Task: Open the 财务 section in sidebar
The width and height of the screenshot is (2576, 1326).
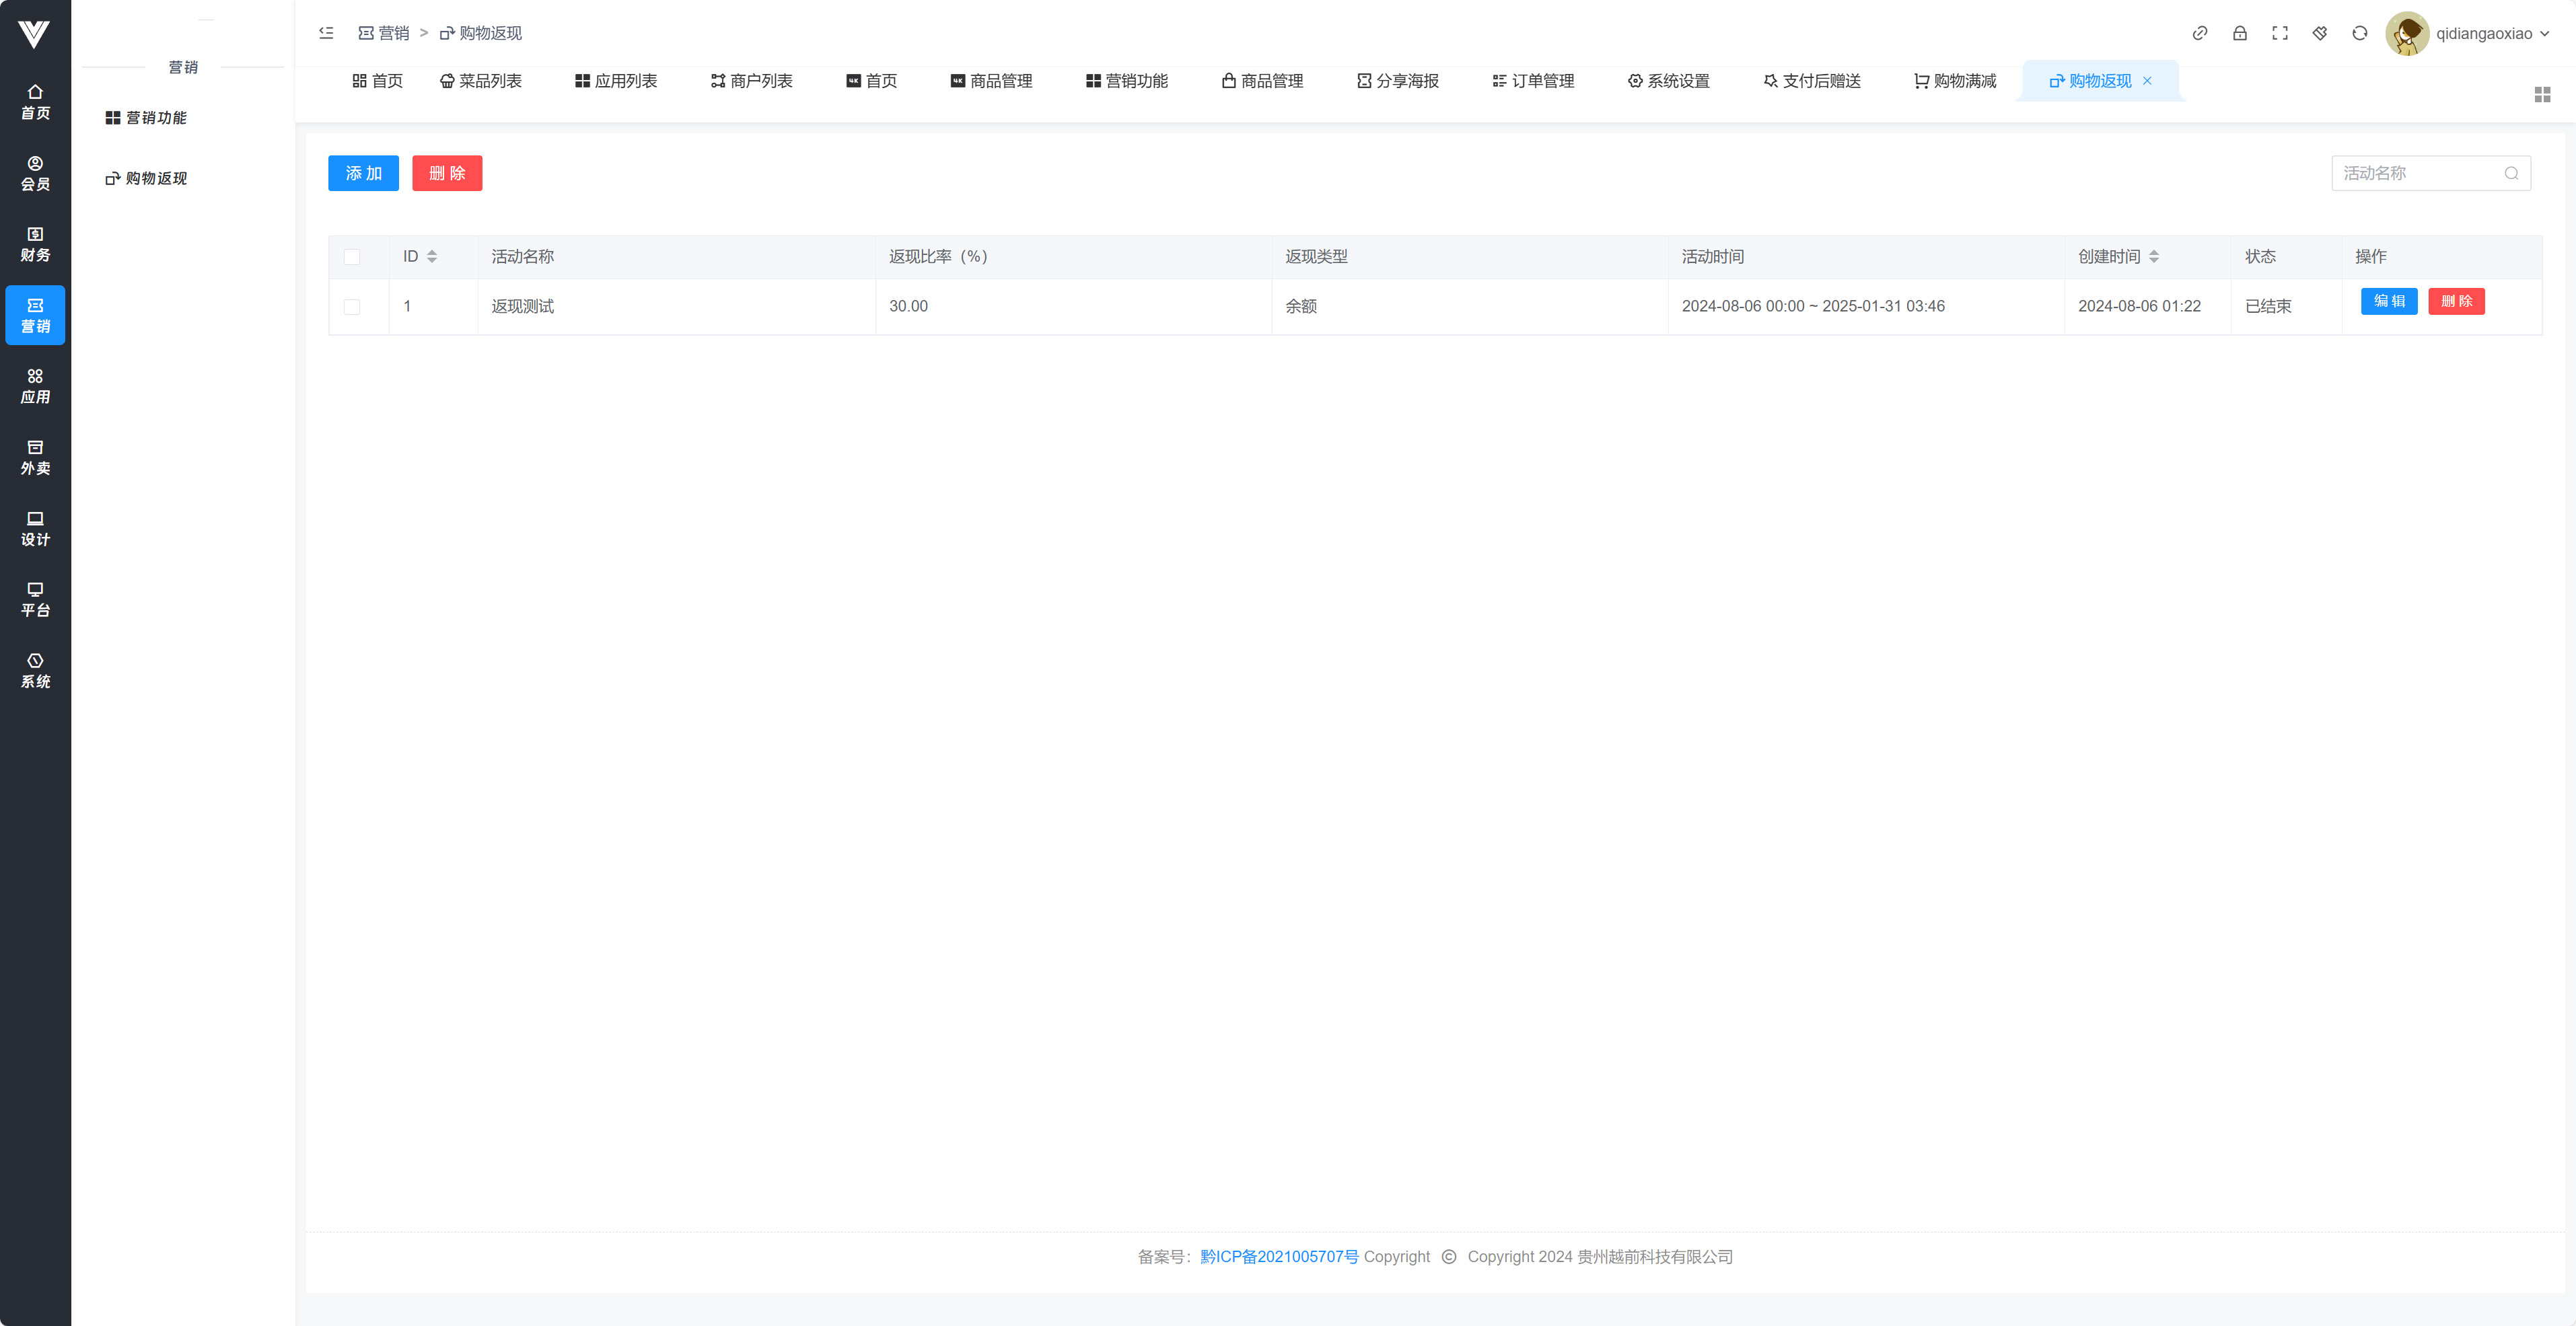Action: [35, 244]
